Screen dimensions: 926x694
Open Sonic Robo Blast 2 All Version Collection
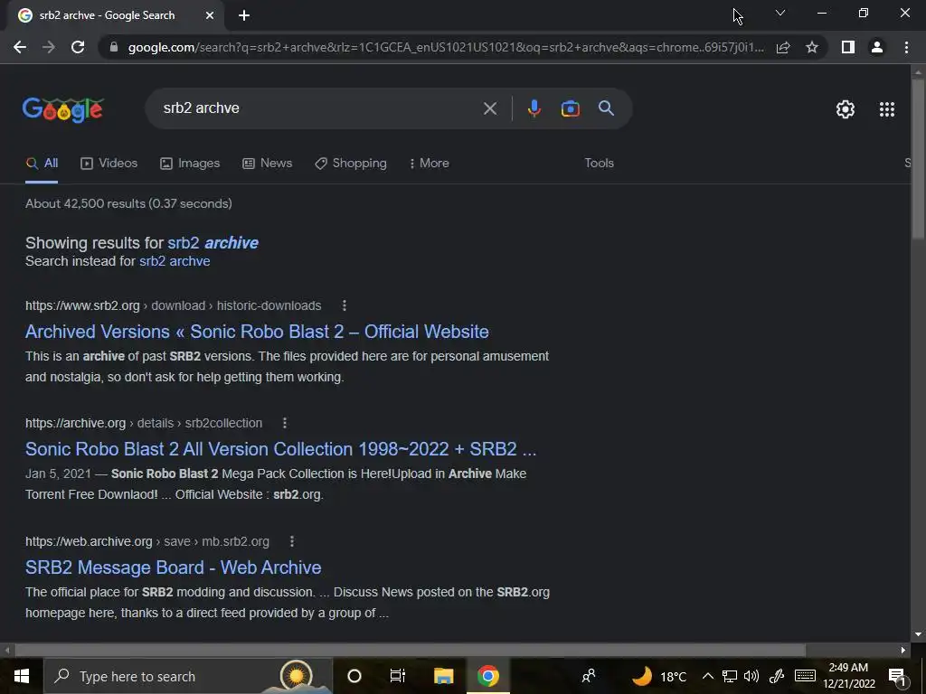(281, 449)
